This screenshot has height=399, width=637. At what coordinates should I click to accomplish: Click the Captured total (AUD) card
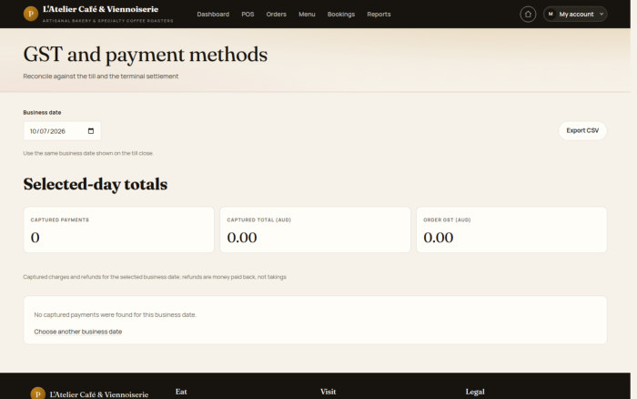point(315,230)
